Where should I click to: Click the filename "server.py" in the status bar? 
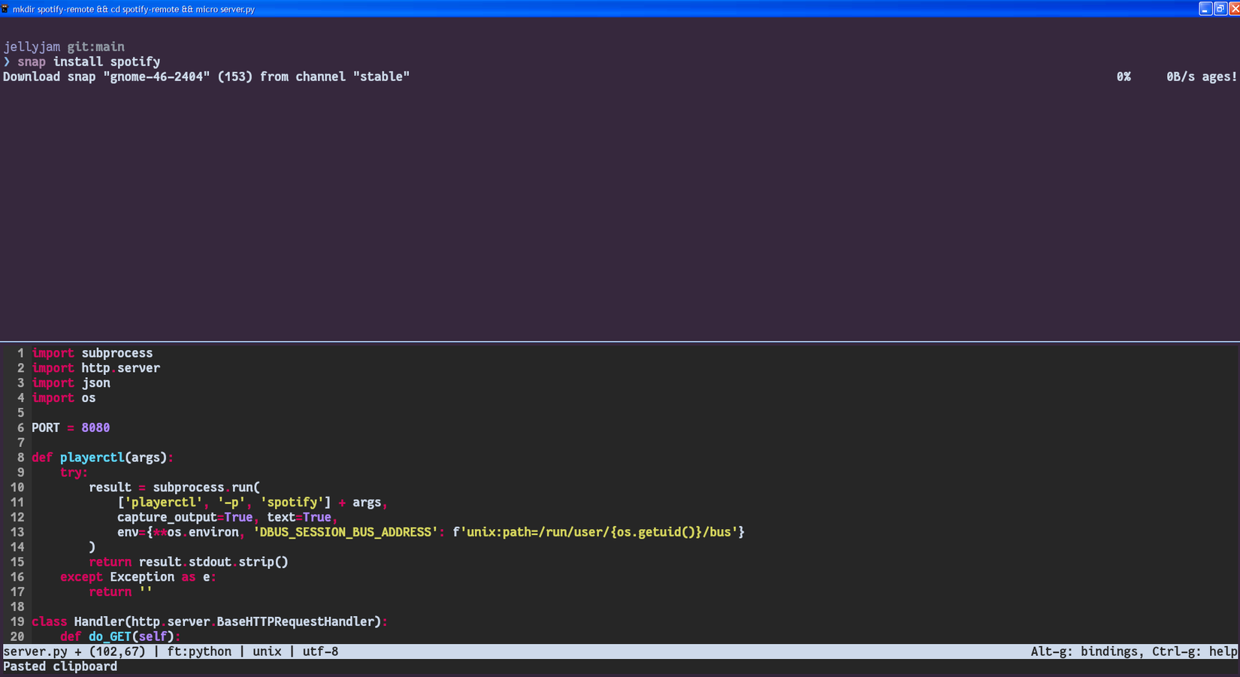pyautogui.click(x=35, y=651)
